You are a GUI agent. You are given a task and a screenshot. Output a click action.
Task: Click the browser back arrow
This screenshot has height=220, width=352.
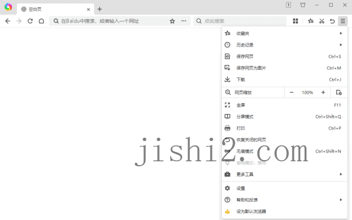[x=8, y=21]
